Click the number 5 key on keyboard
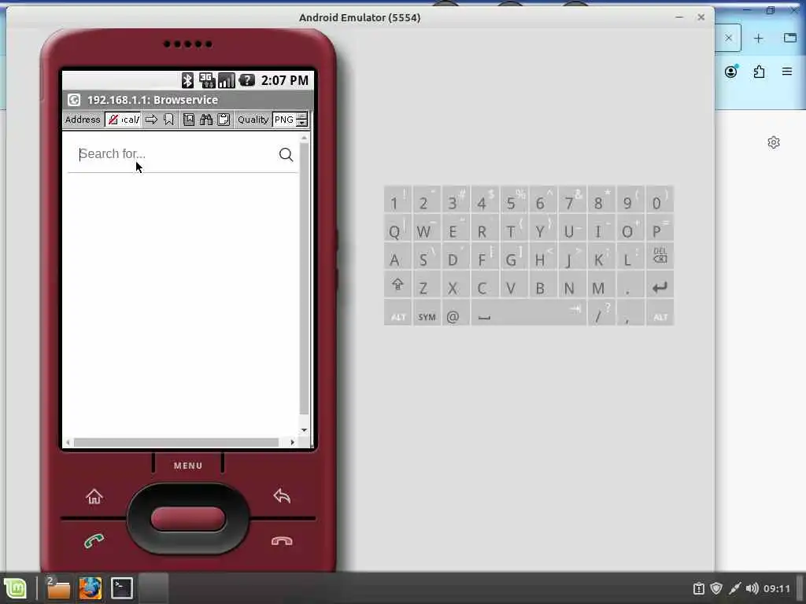 (513, 201)
